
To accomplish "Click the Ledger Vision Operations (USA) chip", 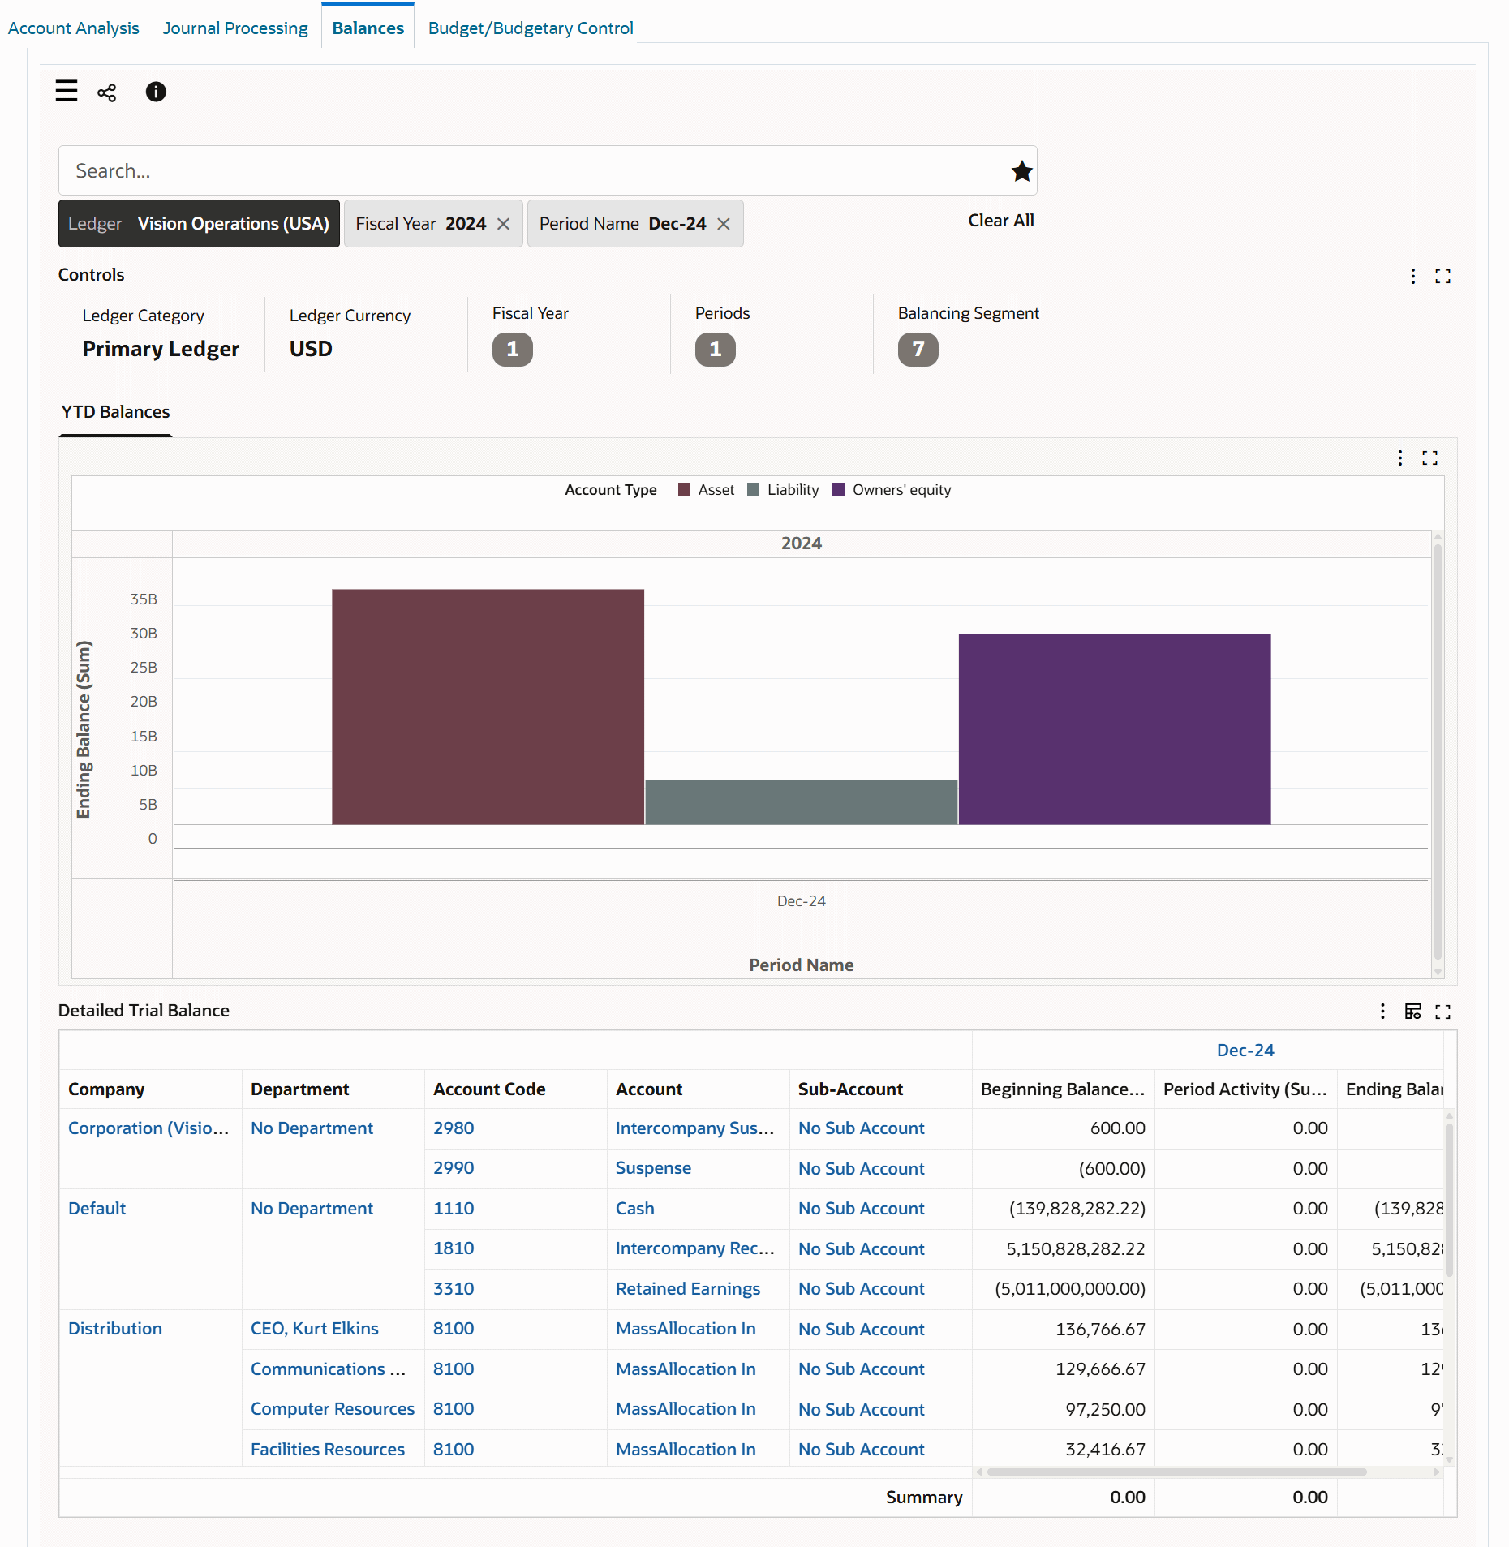I will pyautogui.click(x=199, y=224).
